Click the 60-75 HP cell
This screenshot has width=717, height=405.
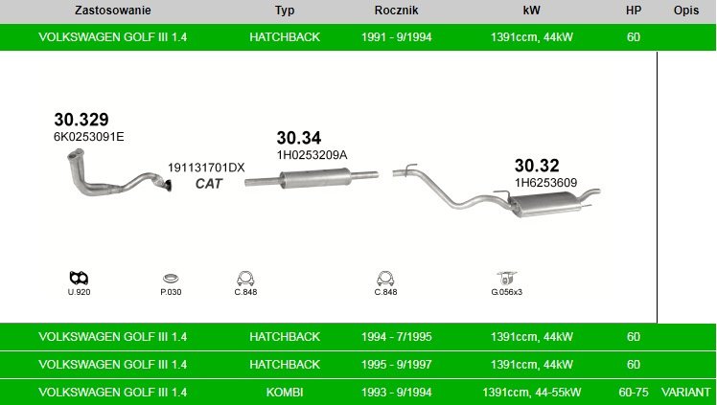pyautogui.click(x=634, y=393)
